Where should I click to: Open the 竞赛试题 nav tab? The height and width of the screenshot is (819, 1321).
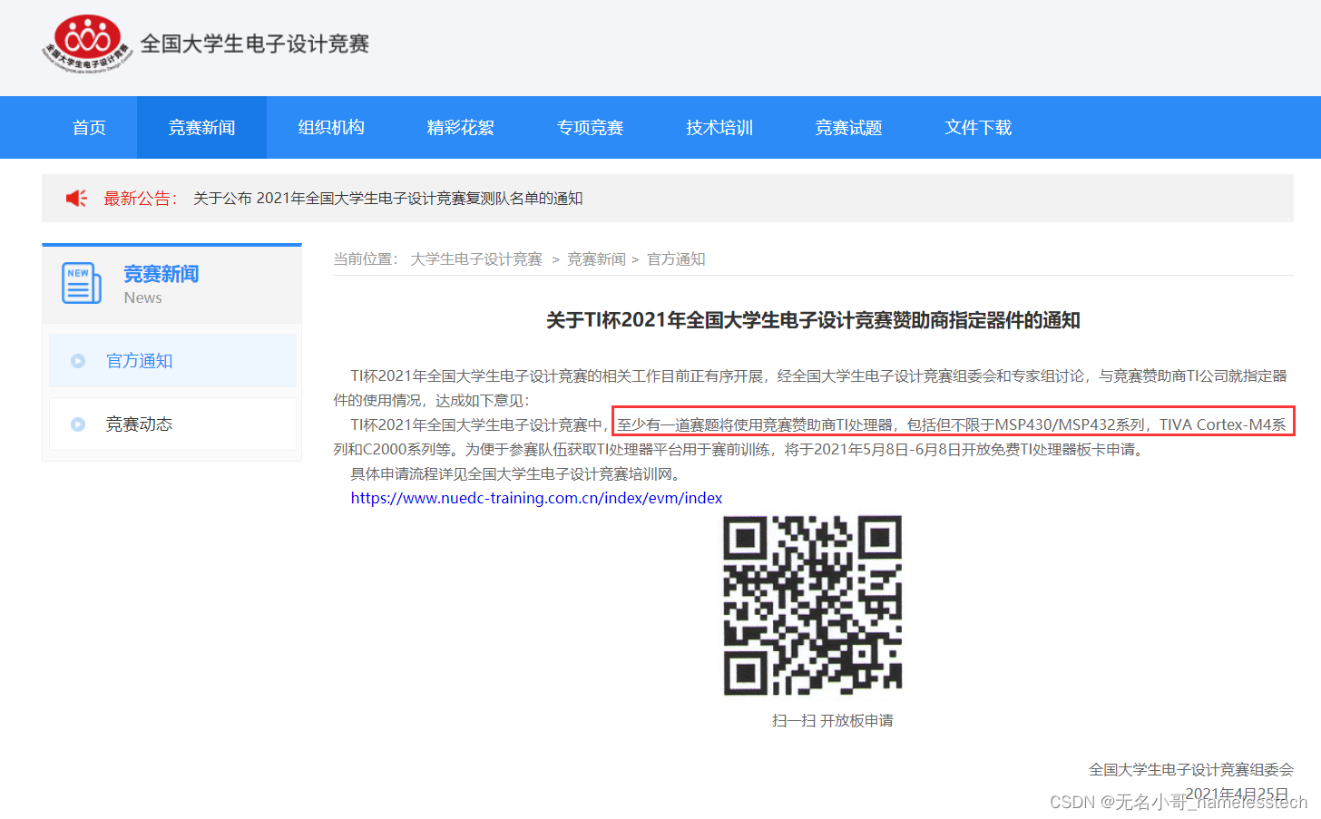(x=848, y=128)
